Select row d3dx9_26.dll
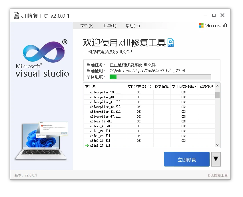The height and width of the screenshot is (197, 243). (149, 141)
